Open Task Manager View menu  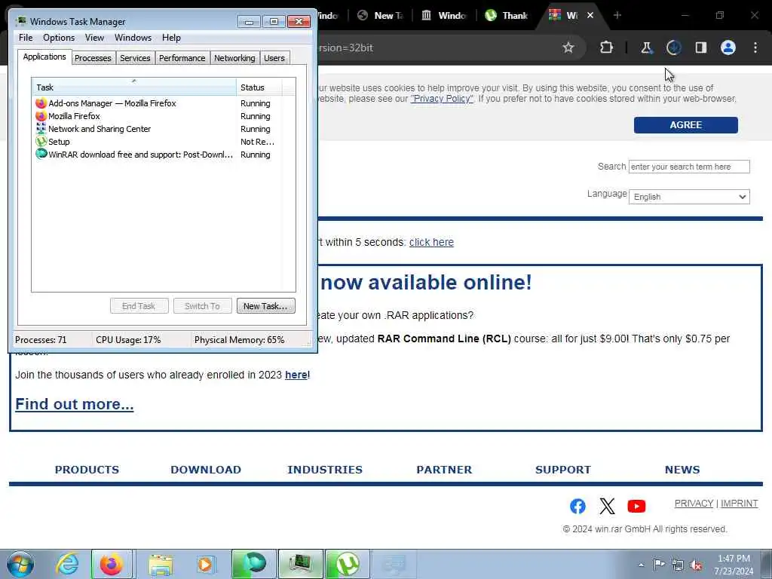tap(94, 38)
